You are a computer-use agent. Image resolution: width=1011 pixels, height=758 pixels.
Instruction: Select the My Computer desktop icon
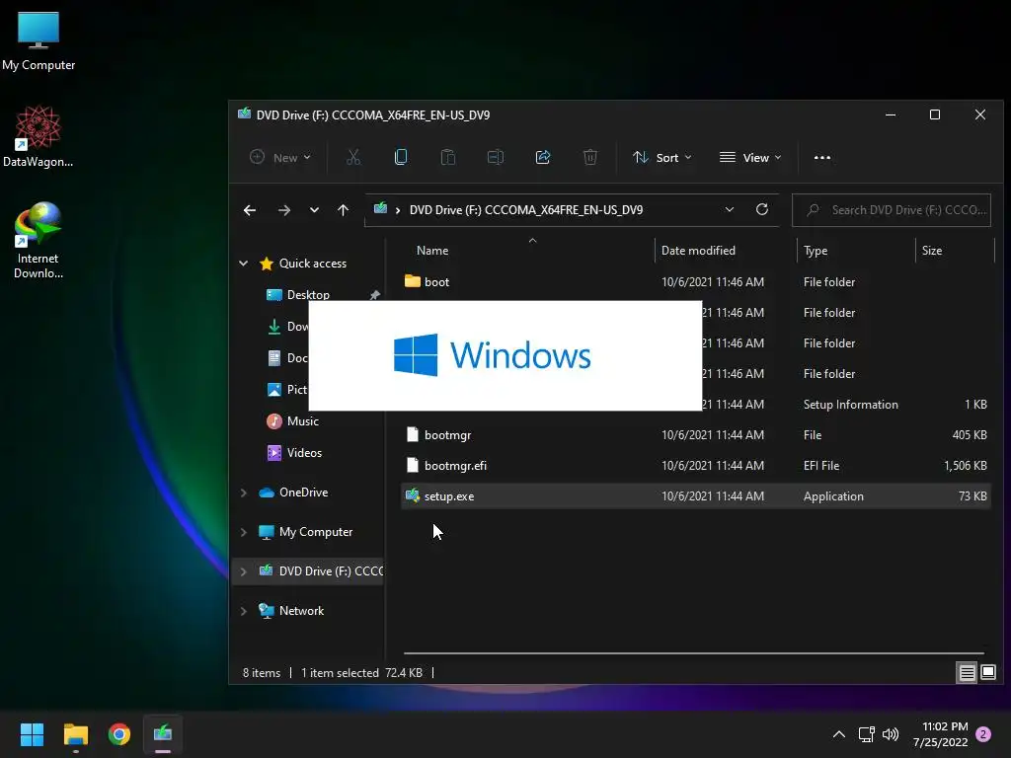coord(39,41)
